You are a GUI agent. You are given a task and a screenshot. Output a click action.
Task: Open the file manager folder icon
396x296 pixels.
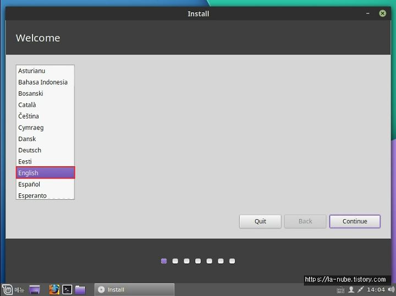(x=80, y=289)
